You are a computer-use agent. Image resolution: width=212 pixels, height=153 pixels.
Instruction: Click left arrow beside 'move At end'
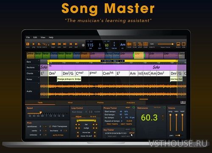(x=78, y=136)
